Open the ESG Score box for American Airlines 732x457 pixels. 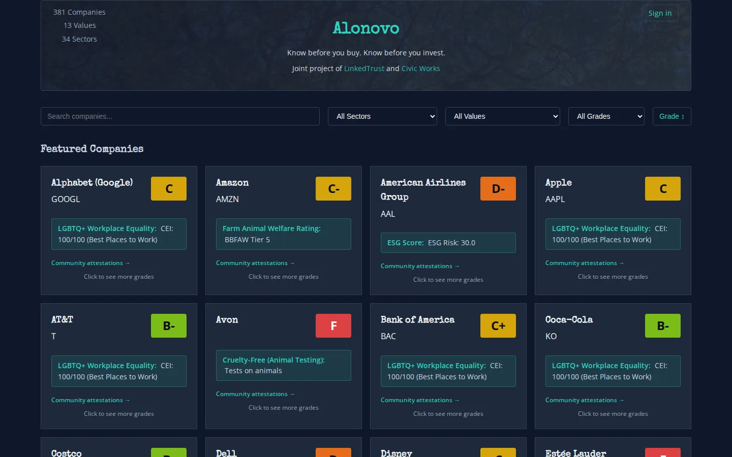448,243
